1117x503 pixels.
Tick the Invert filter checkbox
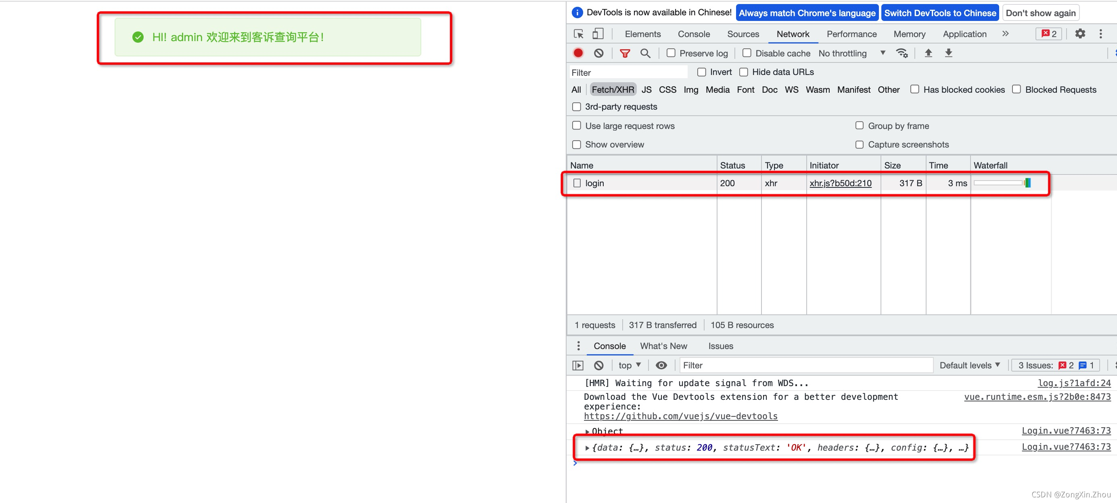pos(701,72)
